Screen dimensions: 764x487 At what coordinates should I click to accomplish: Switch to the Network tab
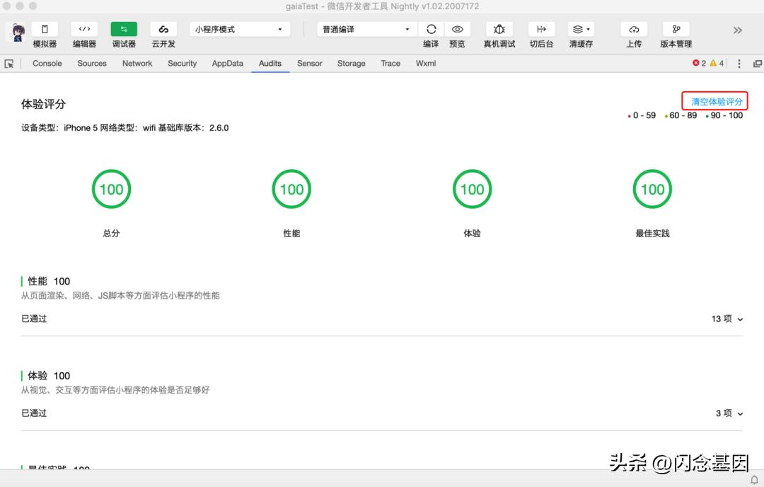click(137, 63)
